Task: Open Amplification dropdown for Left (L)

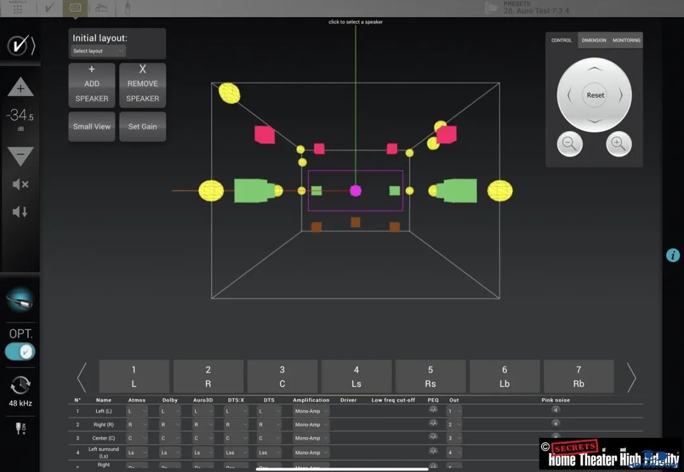Action: pyautogui.click(x=311, y=411)
